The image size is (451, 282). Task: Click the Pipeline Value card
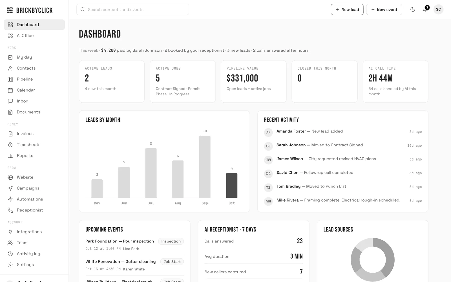click(253, 81)
